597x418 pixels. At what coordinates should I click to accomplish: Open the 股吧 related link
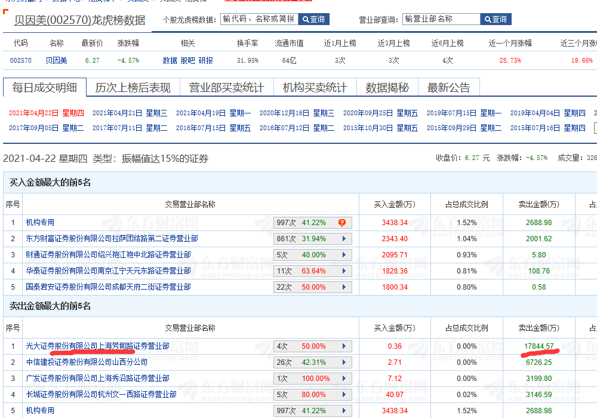(187, 60)
